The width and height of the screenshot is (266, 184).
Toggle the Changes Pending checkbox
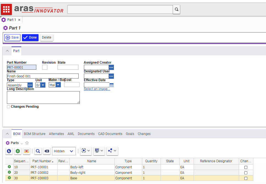(x=9, y=107)
